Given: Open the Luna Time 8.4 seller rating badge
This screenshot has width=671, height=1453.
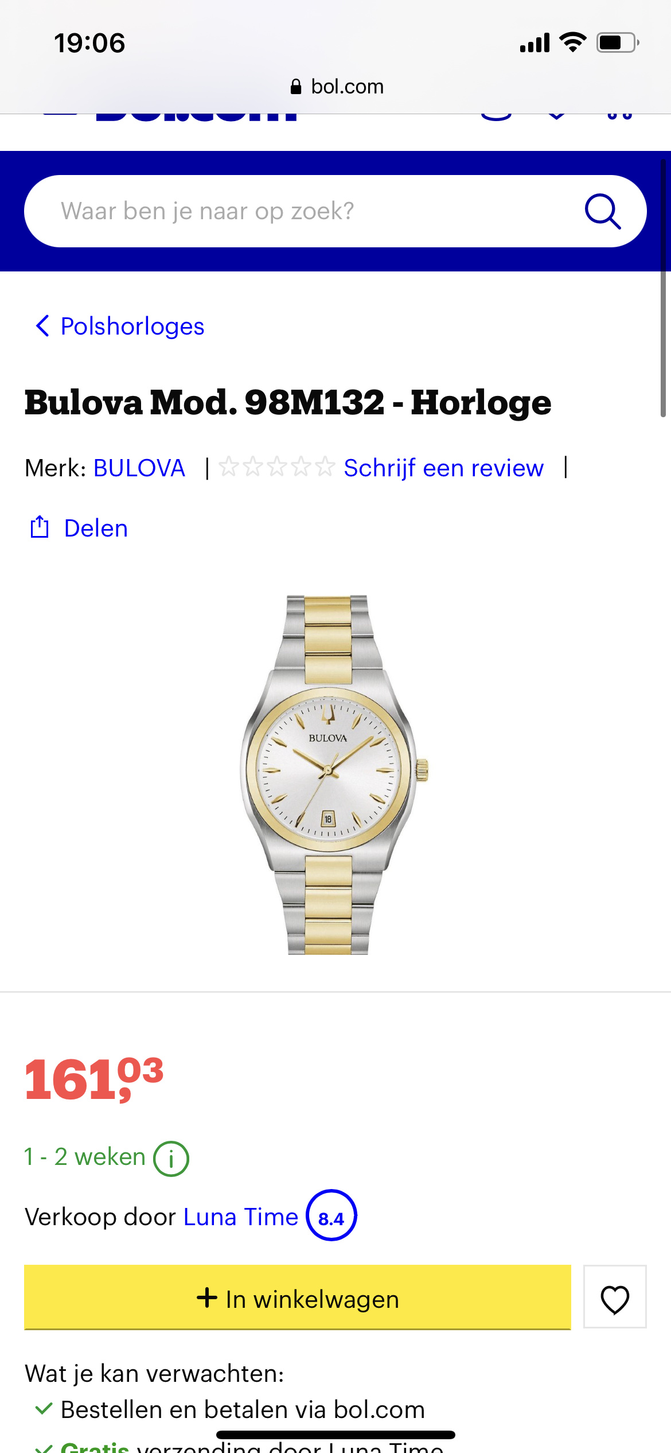Looking at the screenshot, I should (331, 1215).
